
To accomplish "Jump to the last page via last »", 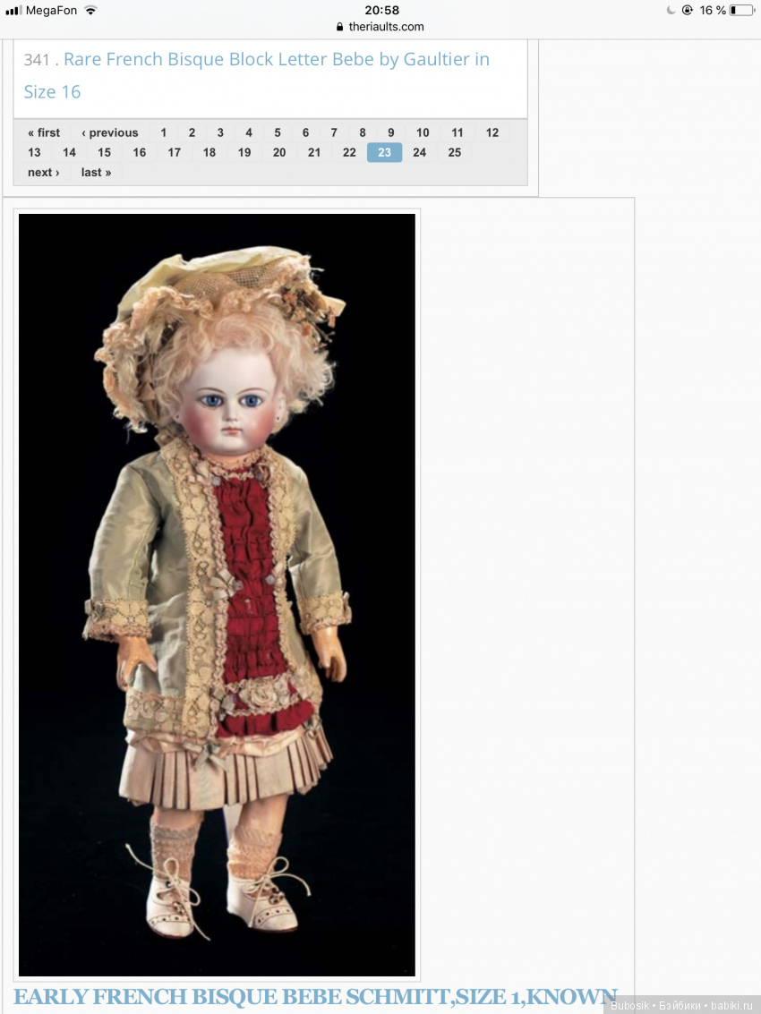I will coord(96,173).
